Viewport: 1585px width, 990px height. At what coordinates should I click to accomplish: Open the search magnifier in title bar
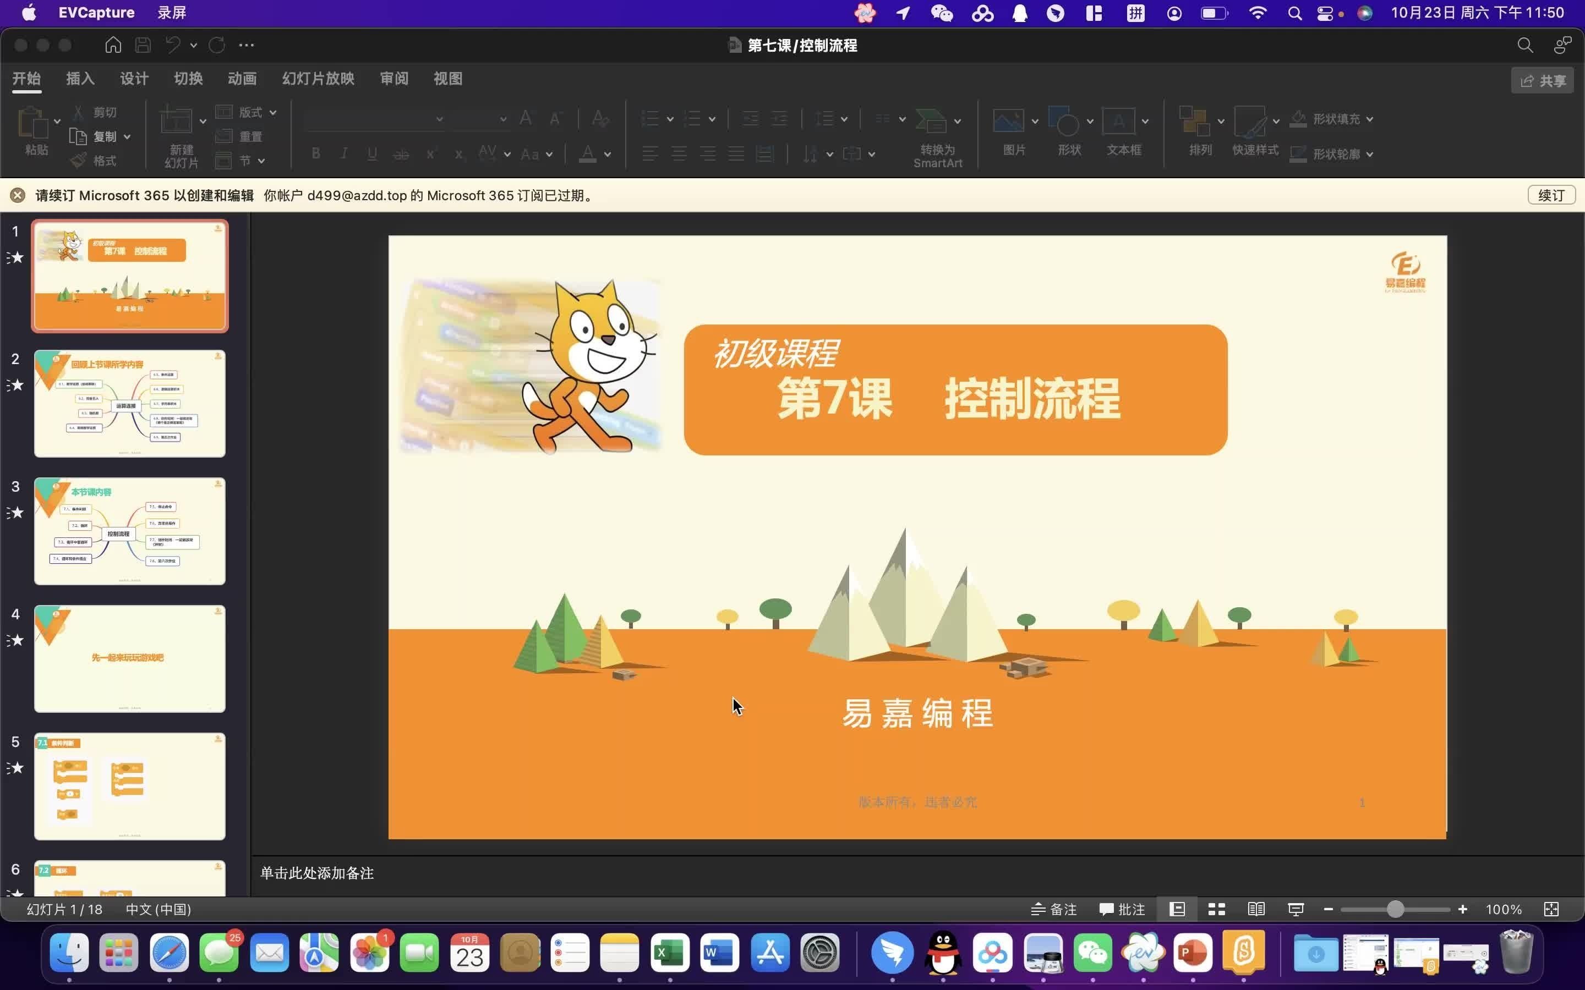coord(1525,45)
